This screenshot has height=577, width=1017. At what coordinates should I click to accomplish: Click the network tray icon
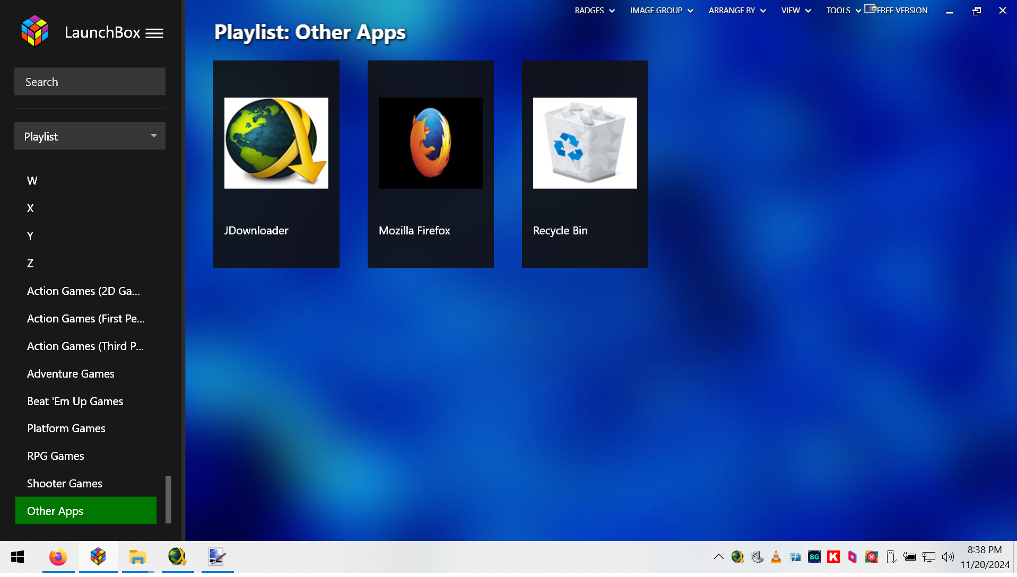(929, 557)
